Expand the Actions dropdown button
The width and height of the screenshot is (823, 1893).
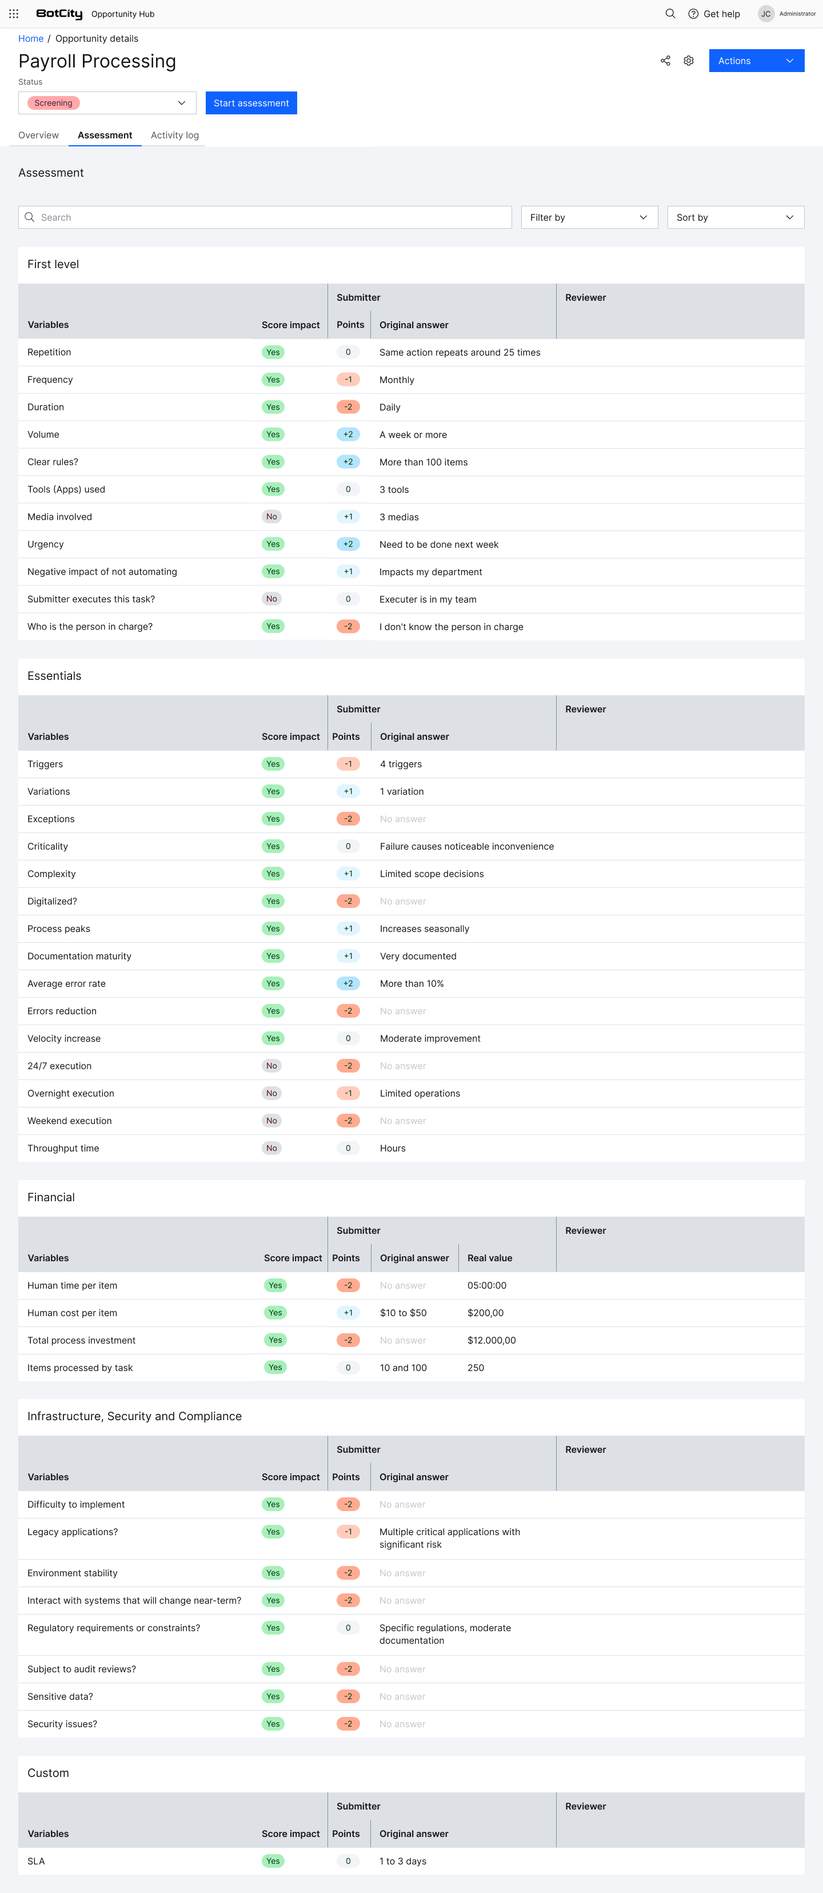point(756,61)
